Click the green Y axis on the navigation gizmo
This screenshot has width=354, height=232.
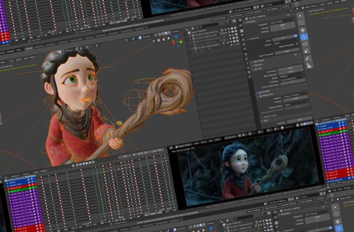point(181,42)
